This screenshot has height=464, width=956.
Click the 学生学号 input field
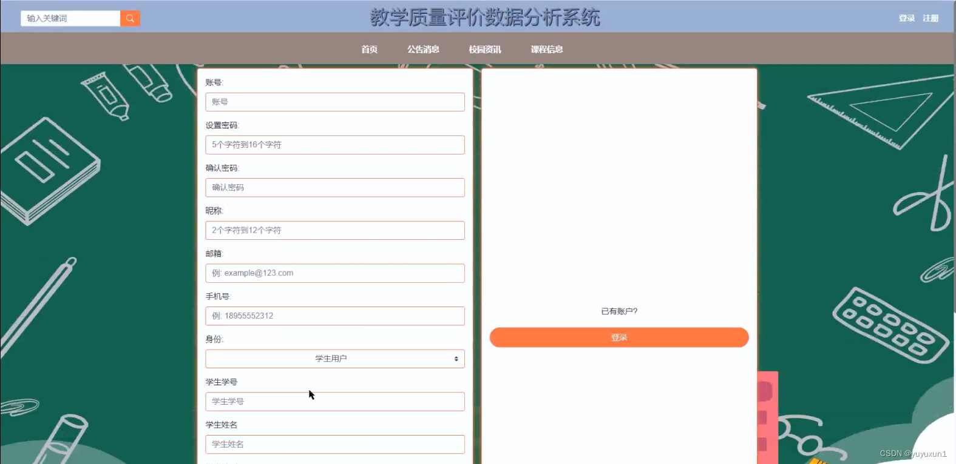[x=335, y=402]
